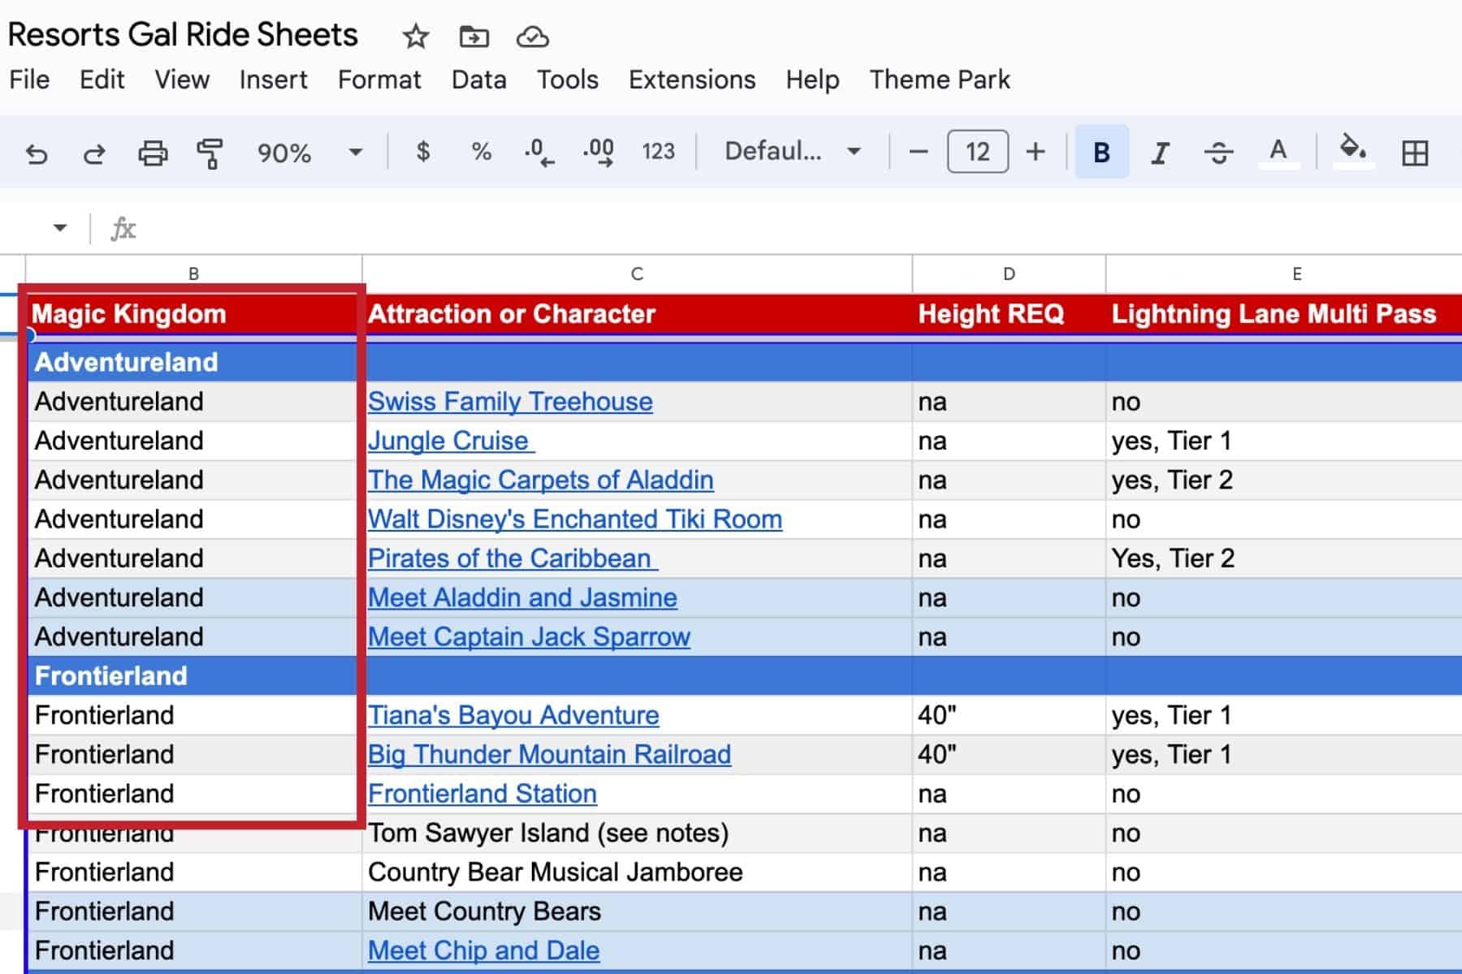Decrease font size with minus button
This screenshot has width=1462, height=974.
(x=918, y=152)
